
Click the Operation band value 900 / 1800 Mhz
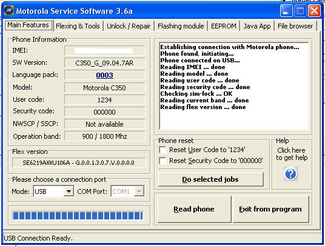(105, 136)
